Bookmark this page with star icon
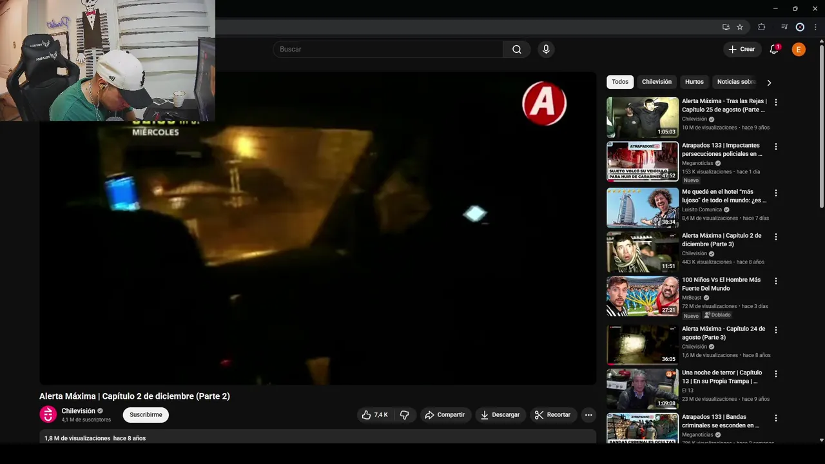Screen dimensions: 825x464 tap(740, 27)
